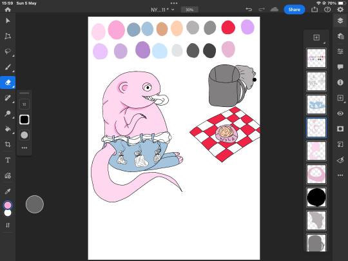This screenshot has height=261, width=348.
Task: Open the 30% zoom level field
Action: click(x=189, y=10)
